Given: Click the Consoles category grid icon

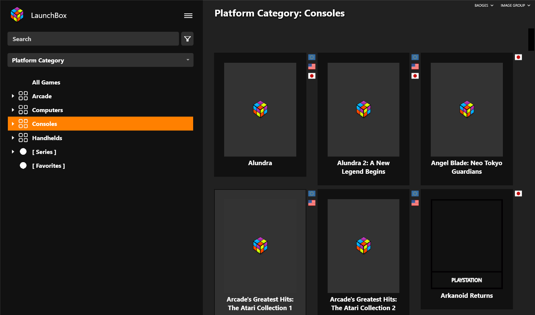Looking at the screenshot, I should click(23, 124).
